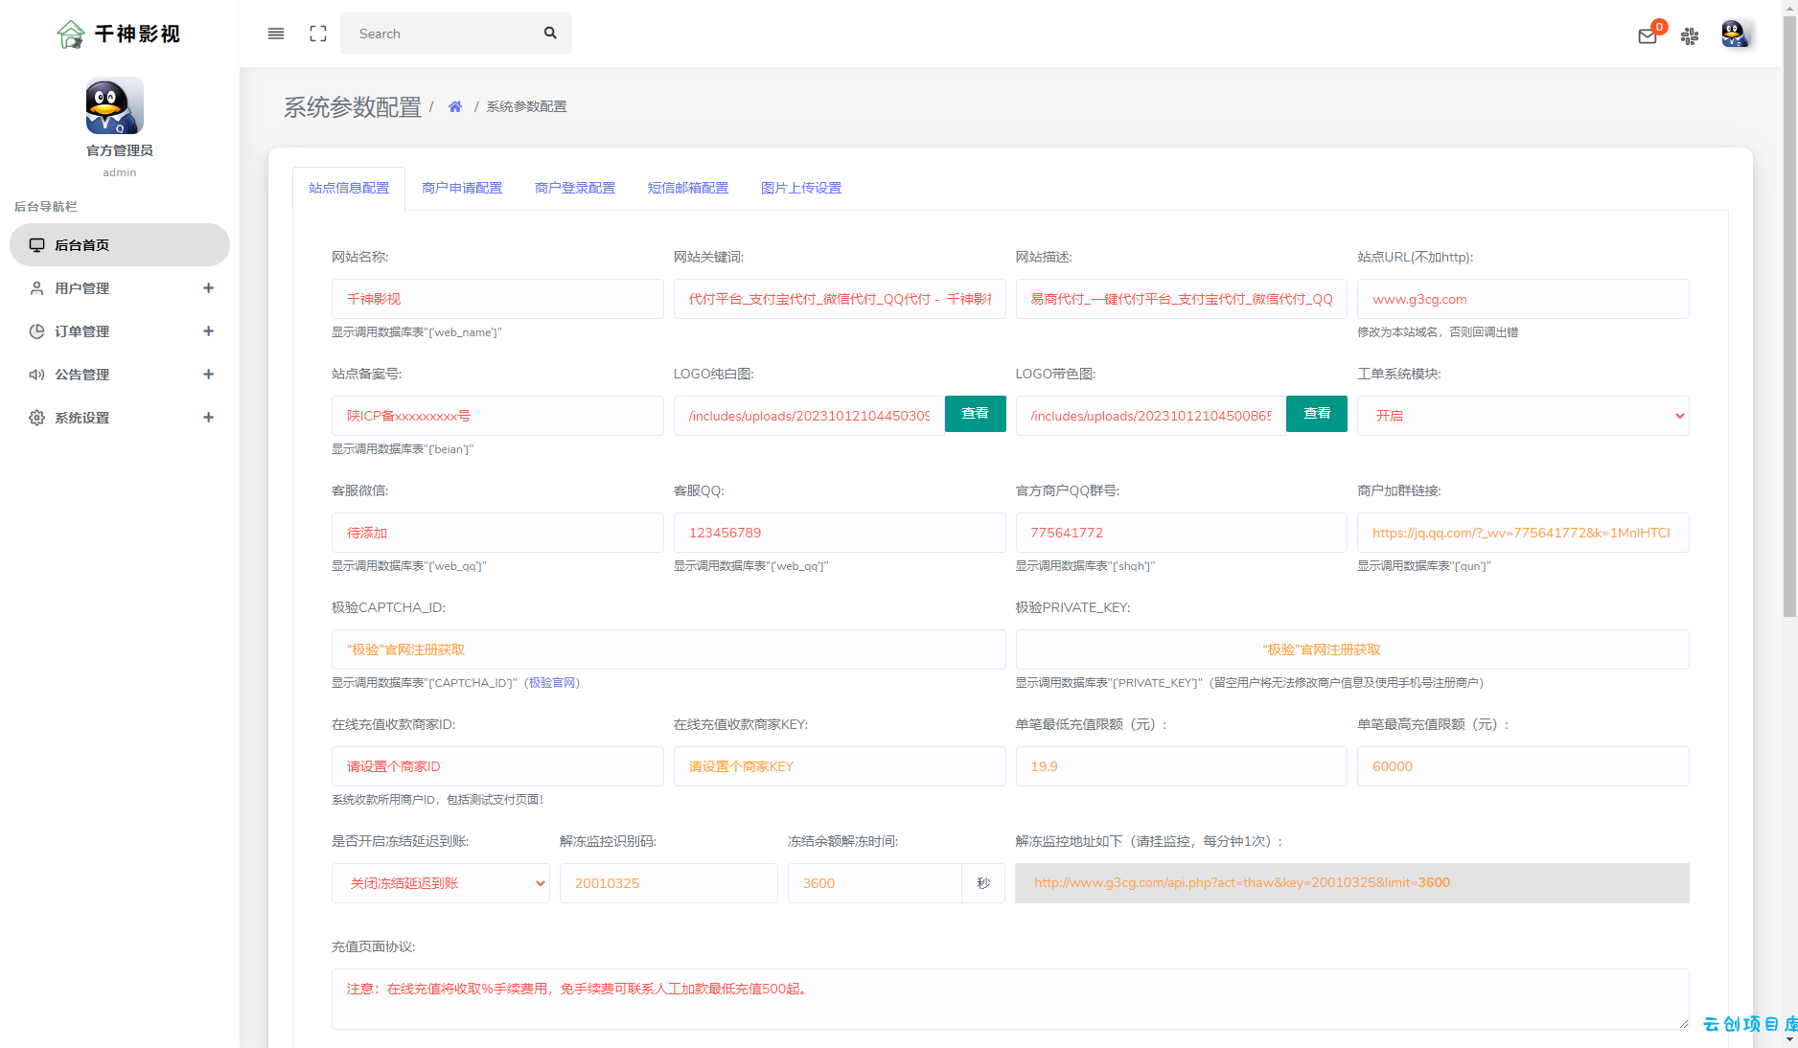Switch to the 图片上传设置 tab
1798x1048 pixels.
pyautogui.click(x=801, y=188)
